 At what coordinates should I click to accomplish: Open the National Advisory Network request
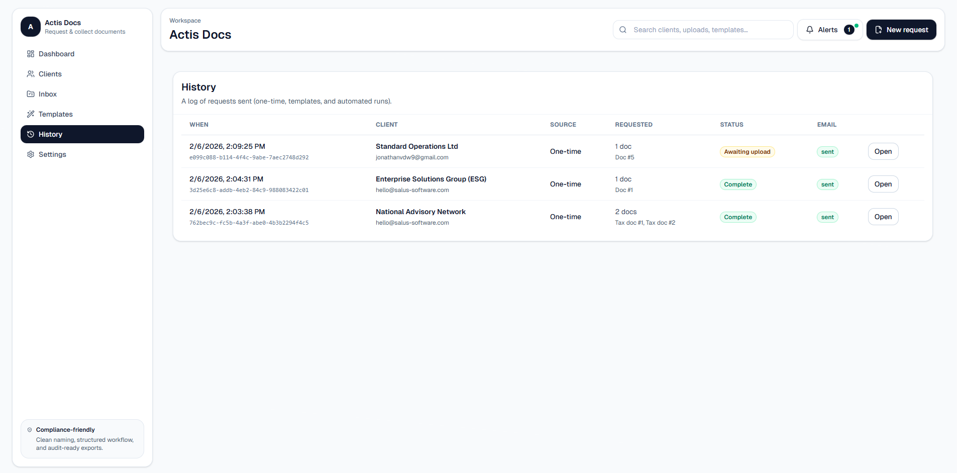pos(883,217)
